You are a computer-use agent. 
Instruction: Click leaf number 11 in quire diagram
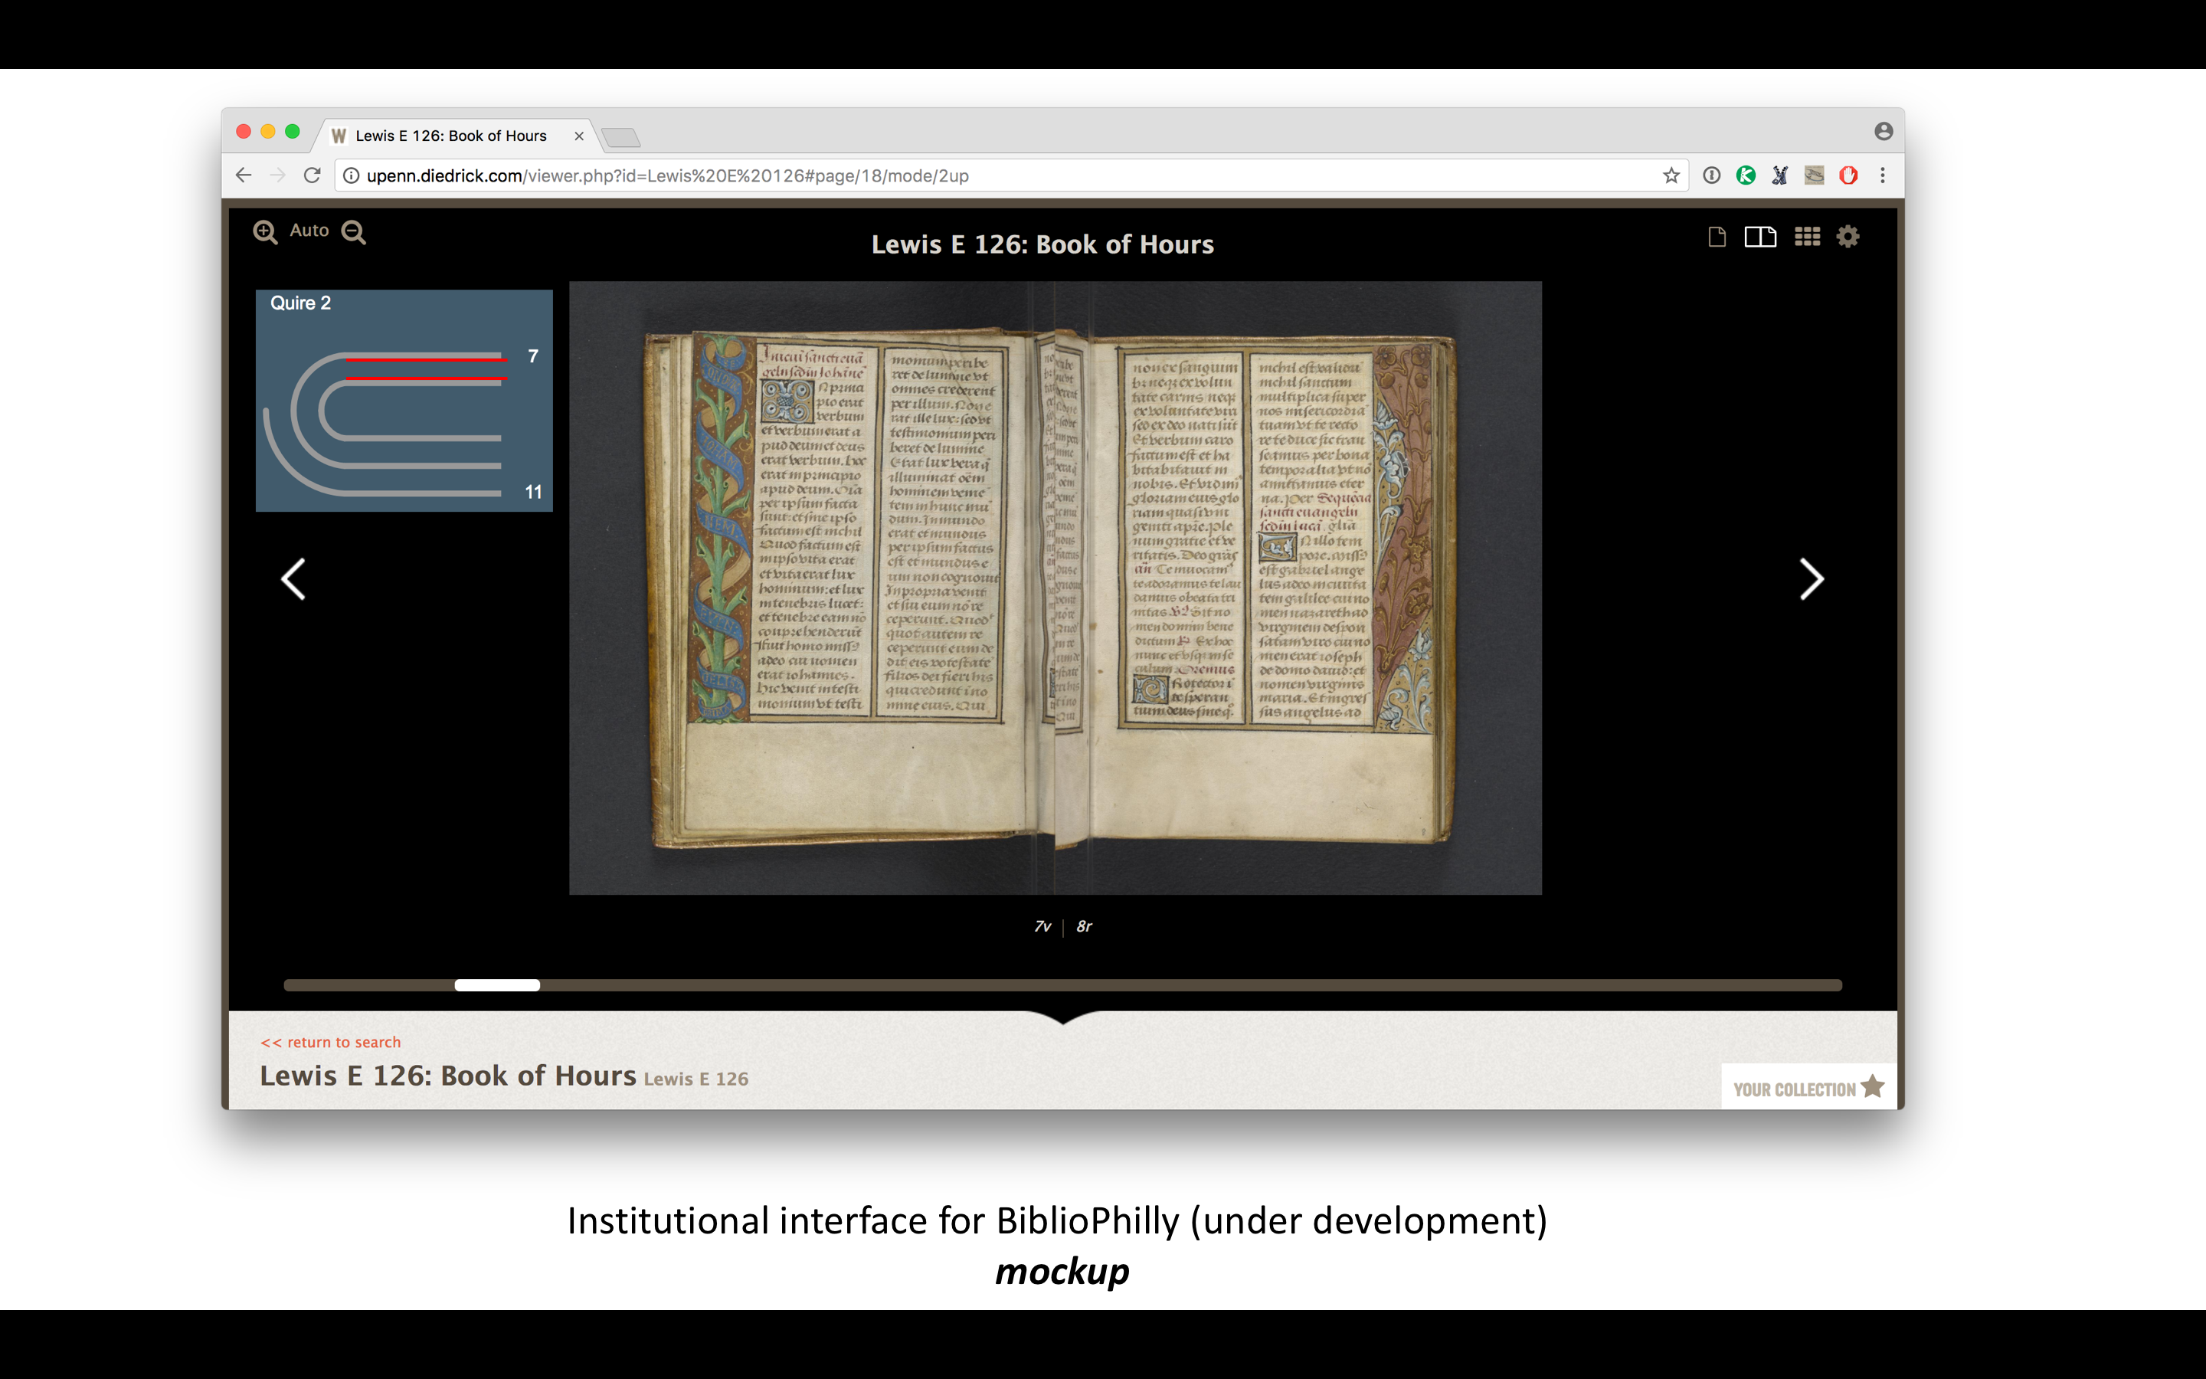(x=533, y=493)
